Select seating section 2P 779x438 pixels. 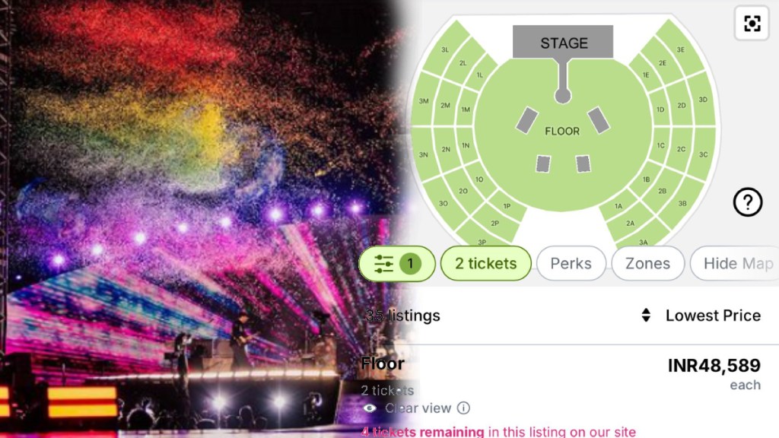494,223
